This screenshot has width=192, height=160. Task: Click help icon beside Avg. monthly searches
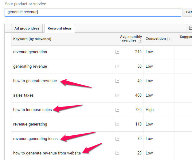click(x=140, y=41)
